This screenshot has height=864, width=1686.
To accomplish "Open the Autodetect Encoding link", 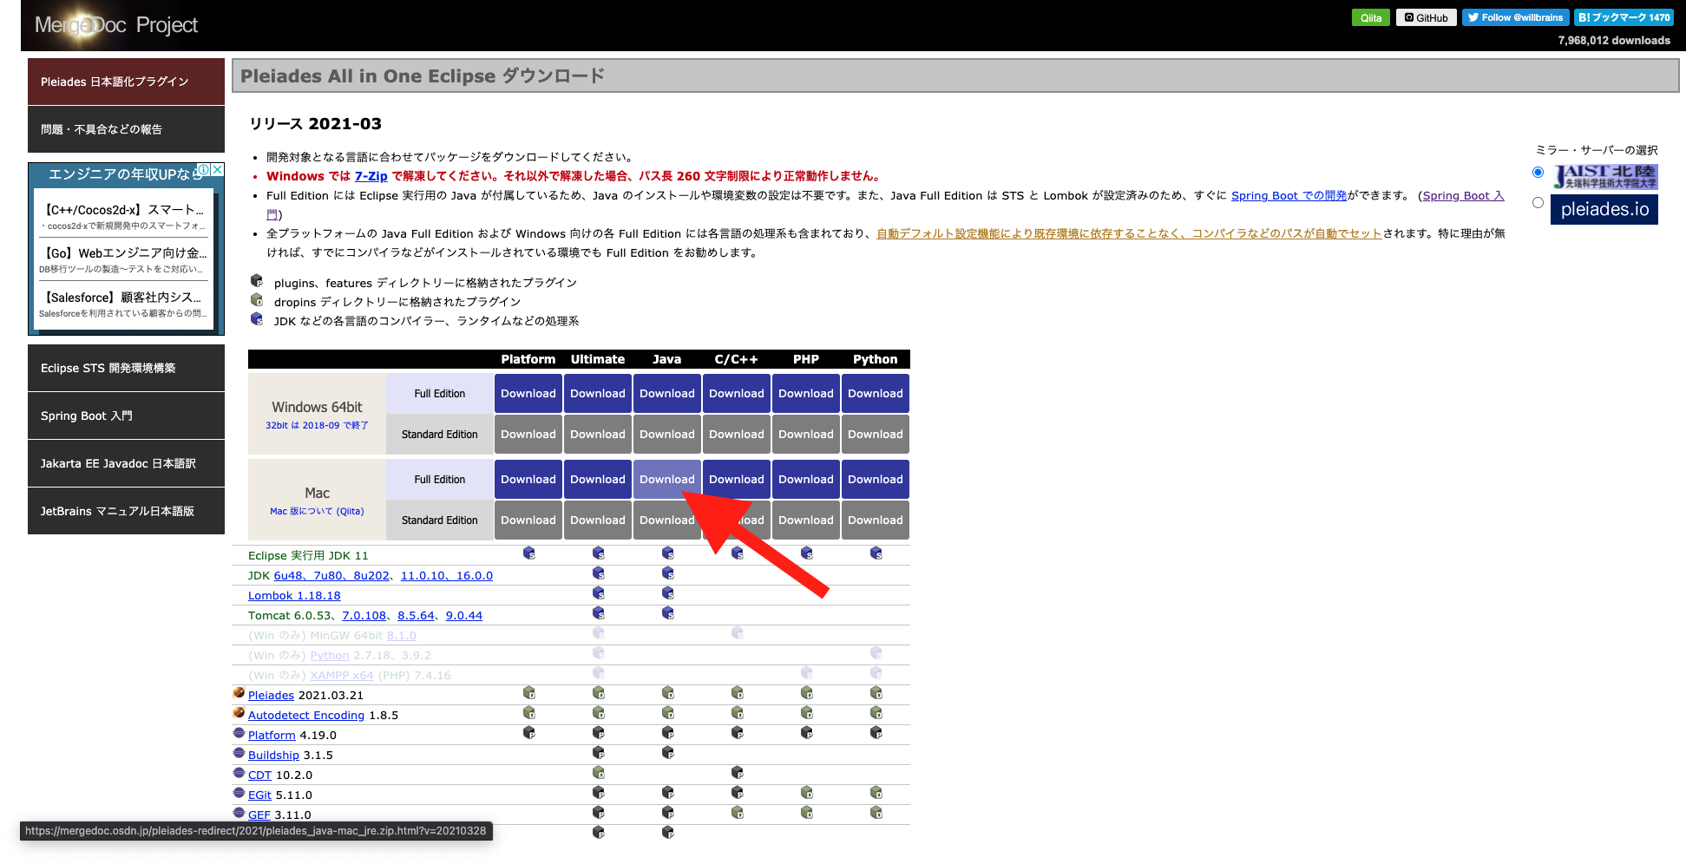I will tap(306, 715).
